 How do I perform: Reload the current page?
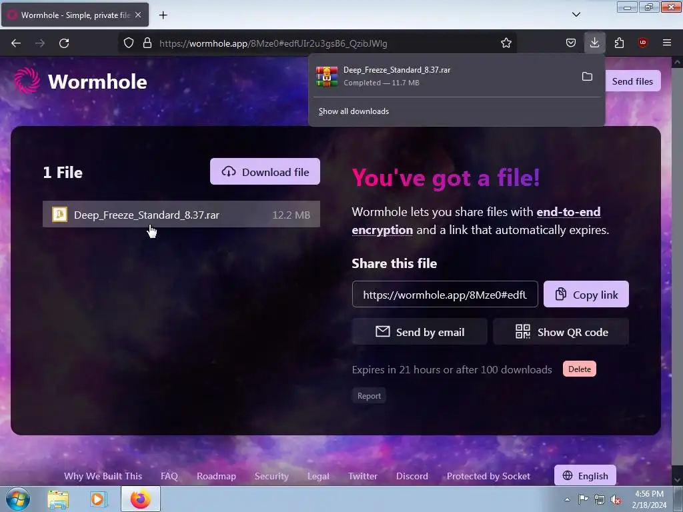(x=64, y=43)
